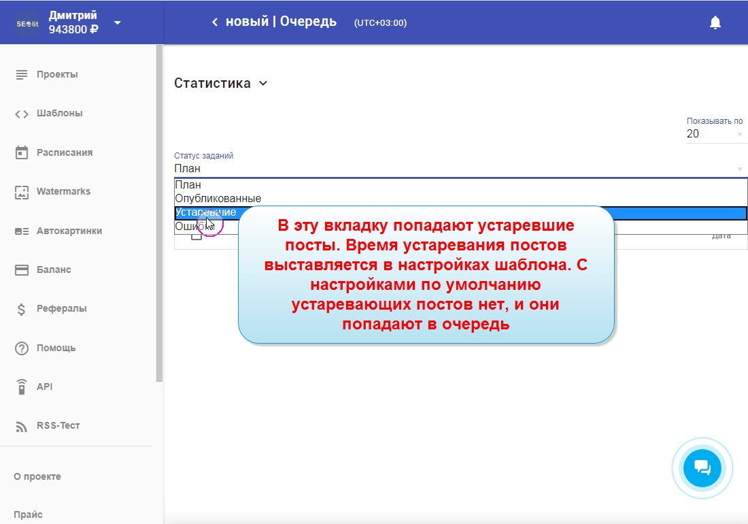Open the live chat bubble button
This screenshot has height=524, width=748.
(702, 468)
